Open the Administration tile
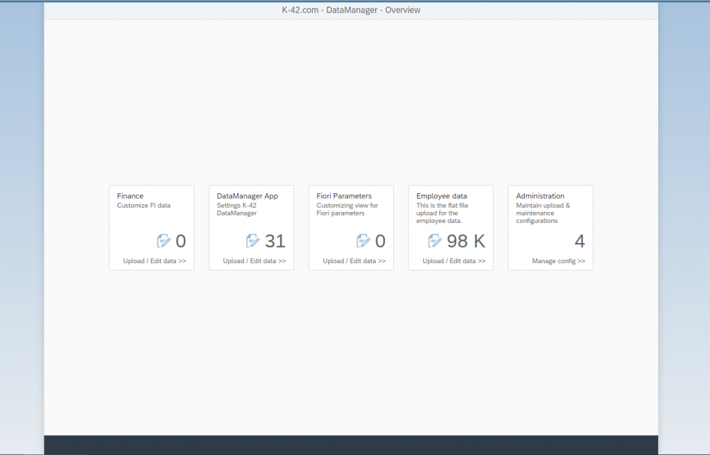Image resolution: width=710 pixels, height=455 pixels. coord(551,227)
